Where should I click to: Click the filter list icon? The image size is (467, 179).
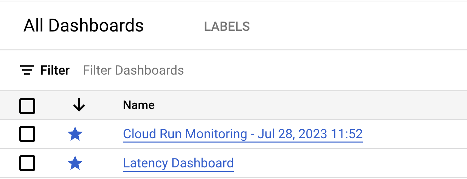27,70
